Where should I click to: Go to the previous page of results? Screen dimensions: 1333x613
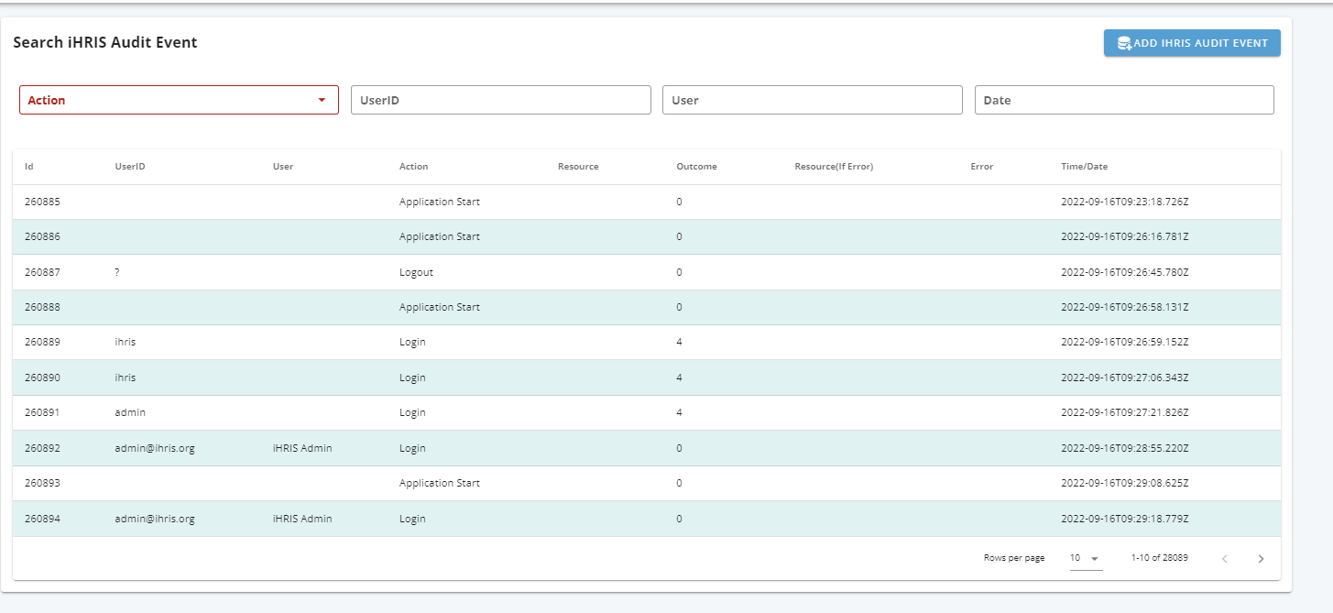click(1225, 558)
